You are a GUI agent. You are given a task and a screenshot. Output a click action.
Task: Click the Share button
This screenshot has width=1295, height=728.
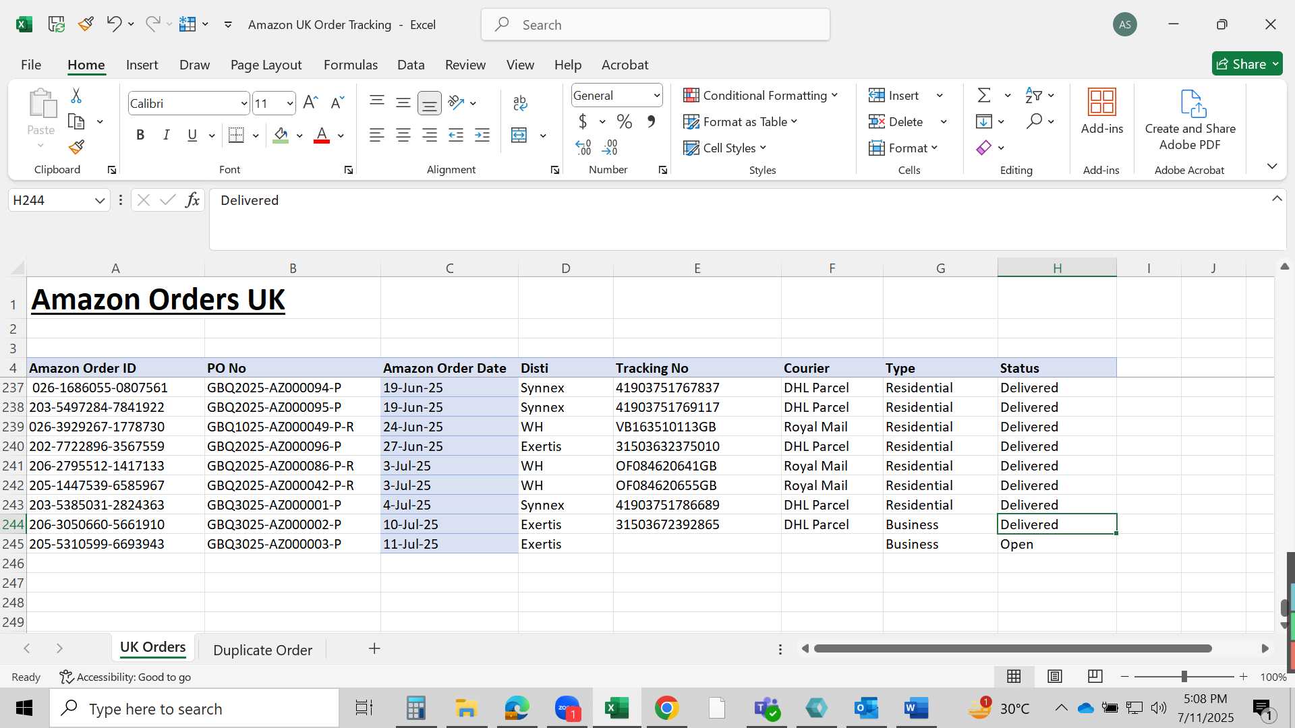pos(1247,64)
